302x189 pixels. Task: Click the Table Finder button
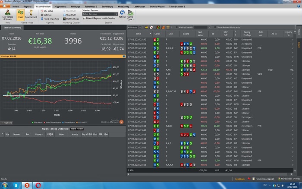click(77, 129)
